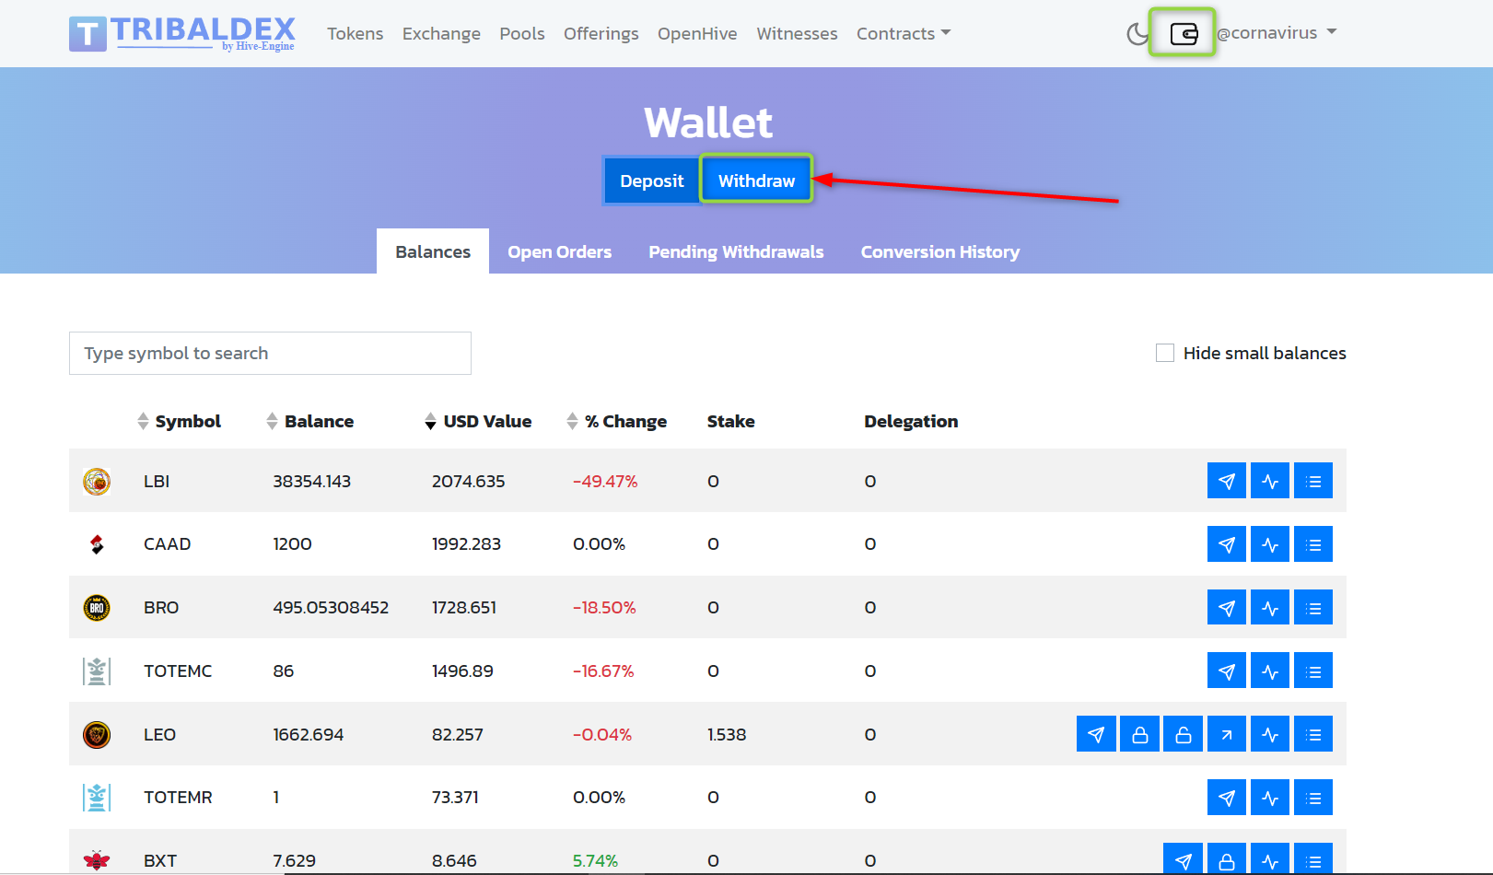The width and height of the screenshot is (1493, 875).
Task: View CAAD market activity icon
Action: click(1270, 544)
